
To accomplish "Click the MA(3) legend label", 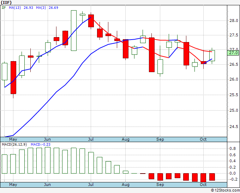I will pyautogui.click(x=41, y=8).
